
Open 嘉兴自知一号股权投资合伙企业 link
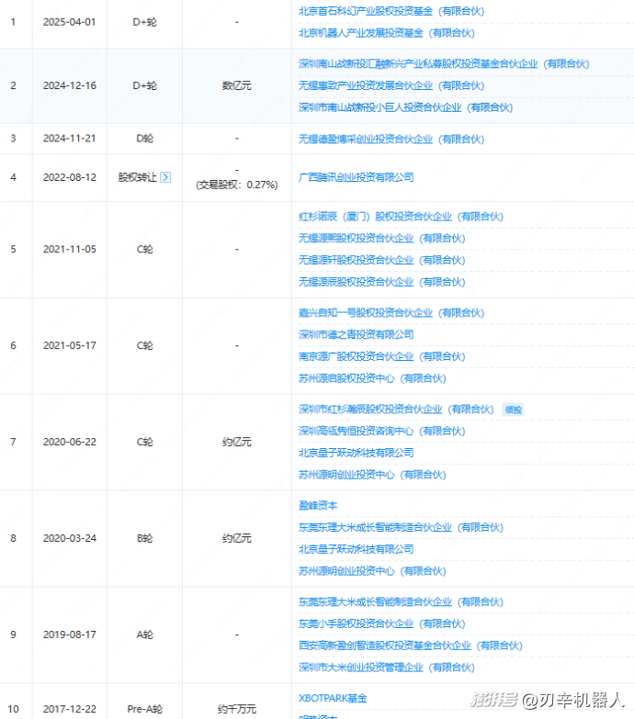point(391,313)
